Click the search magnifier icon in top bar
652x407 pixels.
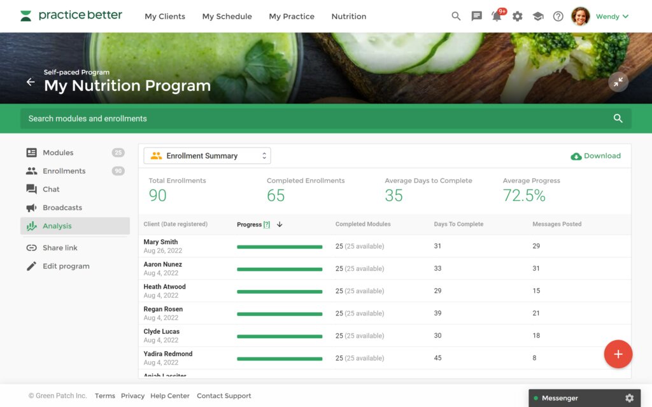click(456, 17)
